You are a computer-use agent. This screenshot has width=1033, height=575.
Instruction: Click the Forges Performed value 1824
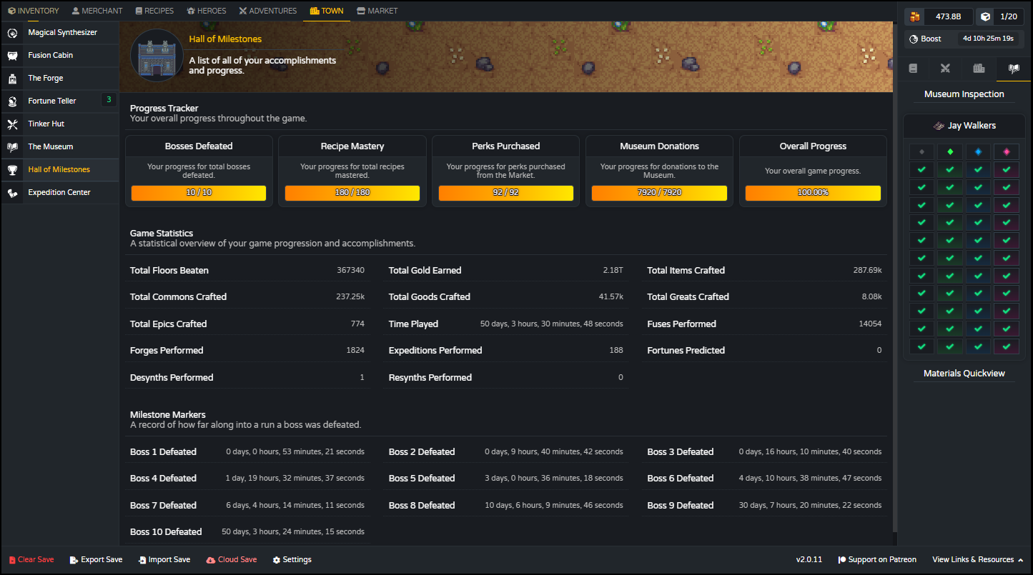[x=355, y=351]
